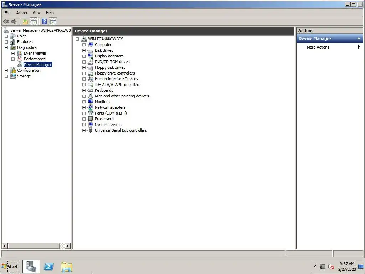
Task: Expand the Event Viewer node
Action: coord(13,54)
